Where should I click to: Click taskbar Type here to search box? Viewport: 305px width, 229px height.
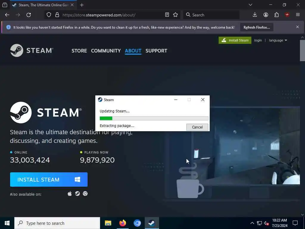(57, 223)
